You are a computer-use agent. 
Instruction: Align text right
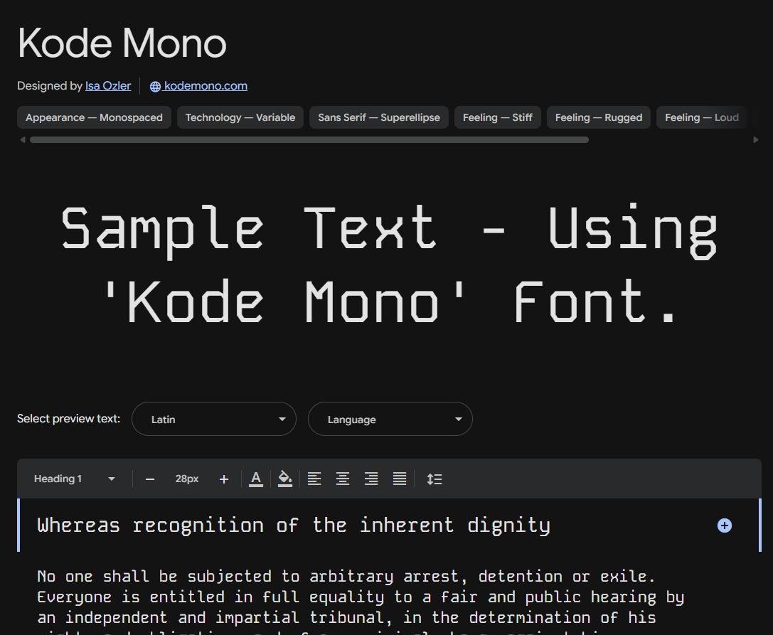371,479
